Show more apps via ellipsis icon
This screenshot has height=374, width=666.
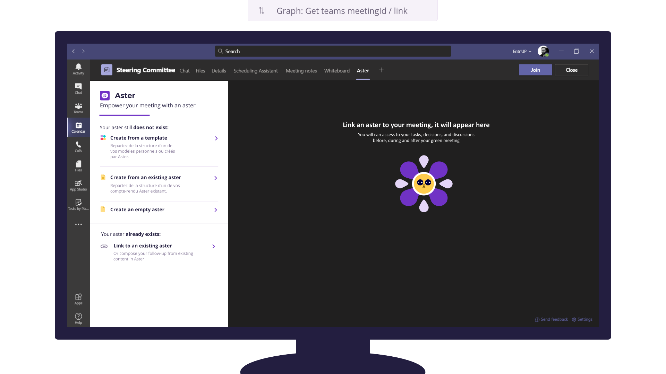(x=78, y=224)
